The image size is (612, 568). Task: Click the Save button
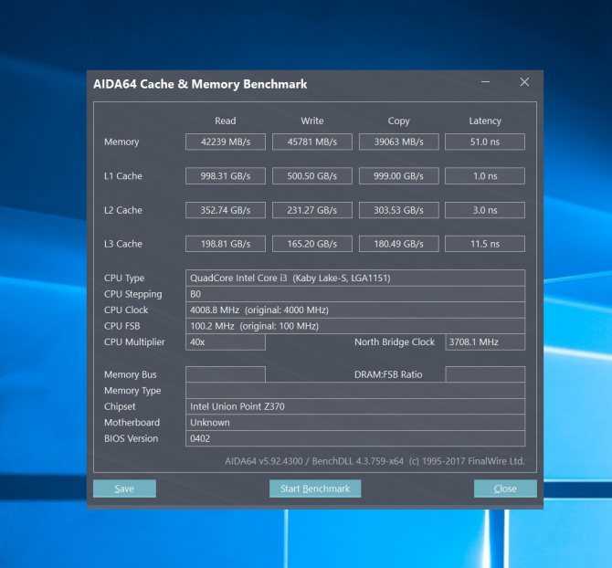pos(124,489)
